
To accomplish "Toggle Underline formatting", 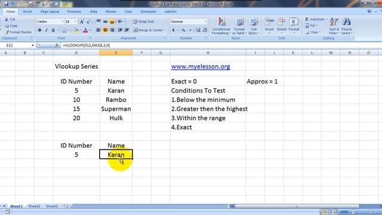I will tap(53, 30).
